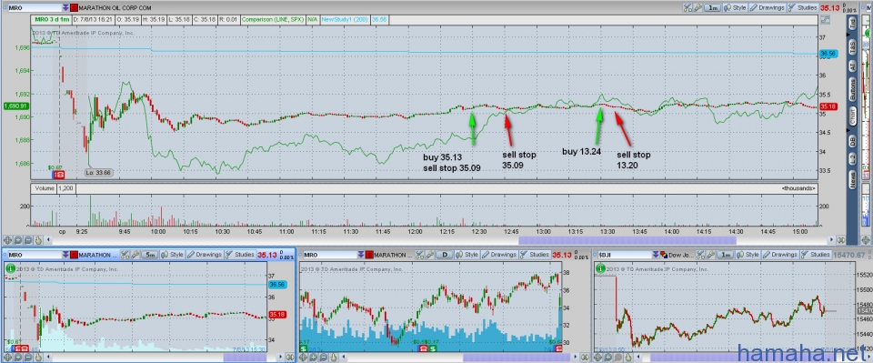Image resolution: width=873 pixels, height=363 pixels.
Task: Click the main chart scrollbar right arrow
Action: click(831, 240)
